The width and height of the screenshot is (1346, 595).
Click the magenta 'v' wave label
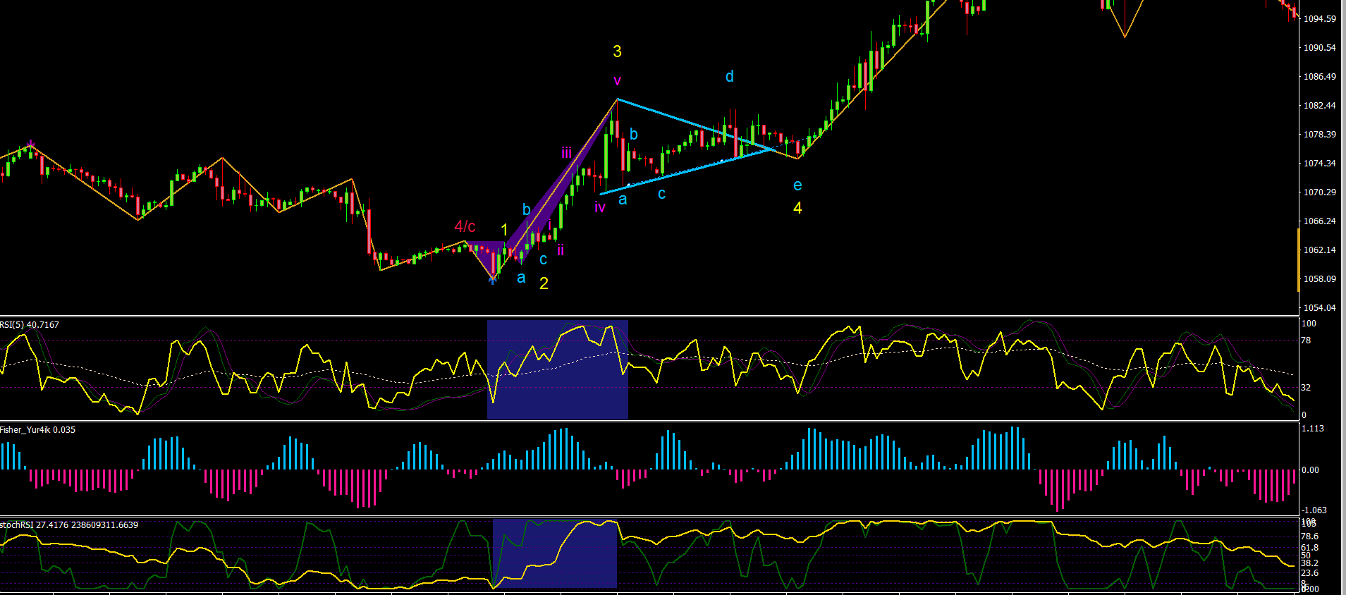pos(617,81)
